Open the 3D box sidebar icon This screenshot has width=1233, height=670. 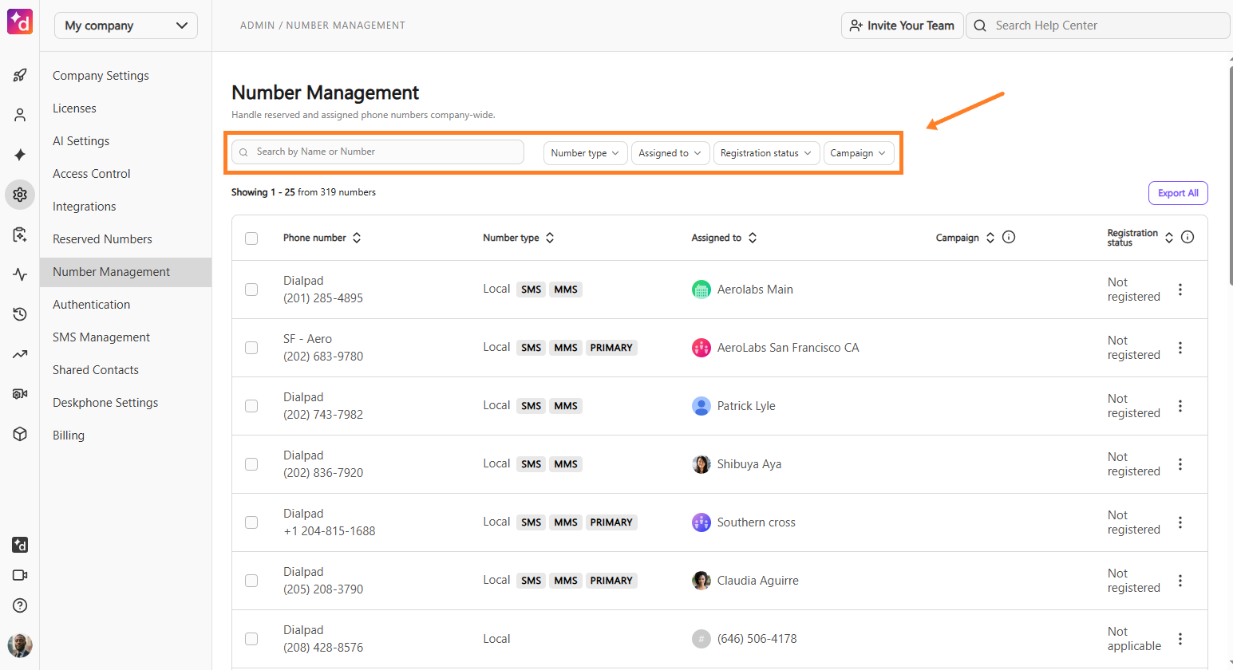tap(20, 434)
